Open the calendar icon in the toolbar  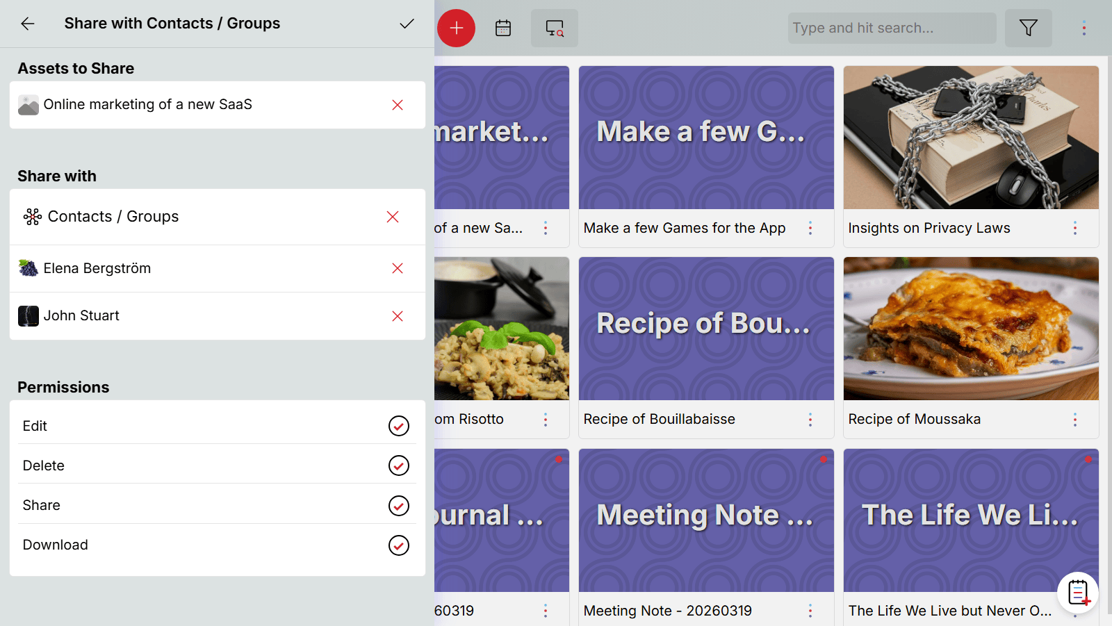click(x=502, y=28)
